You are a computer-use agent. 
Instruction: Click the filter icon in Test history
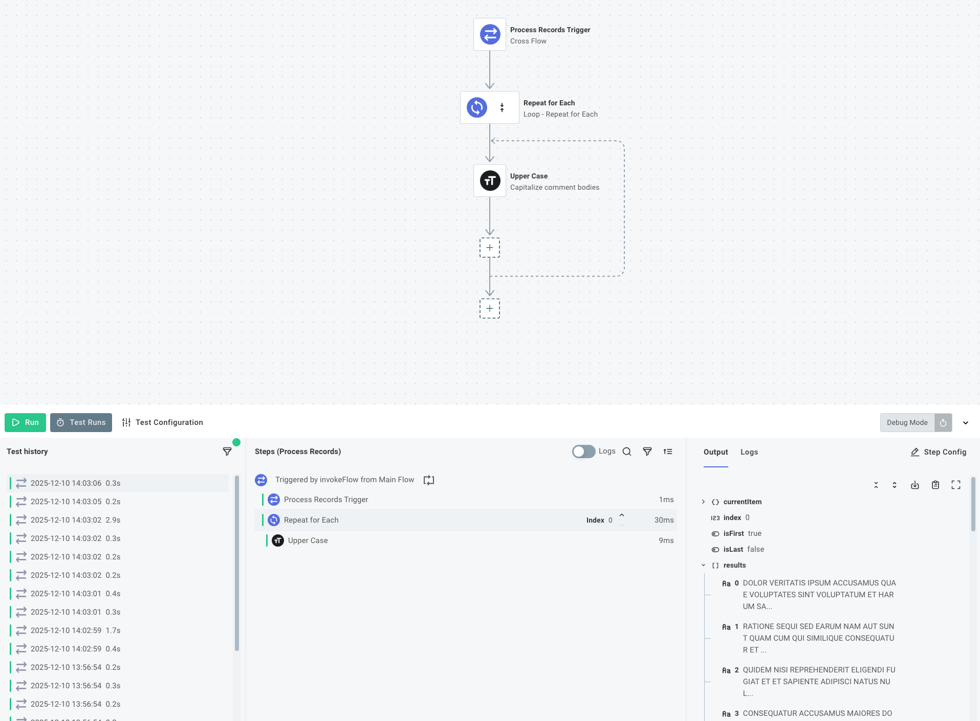(x=227, y=452)
